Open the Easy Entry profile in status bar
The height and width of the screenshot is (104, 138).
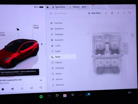(59, 7)
